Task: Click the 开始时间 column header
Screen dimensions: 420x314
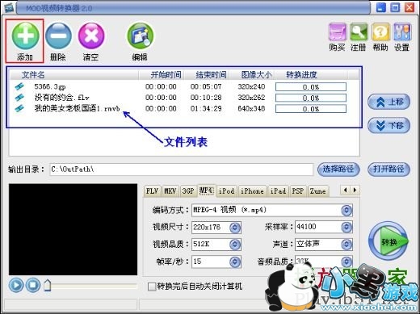Action: tap(162, 75)
